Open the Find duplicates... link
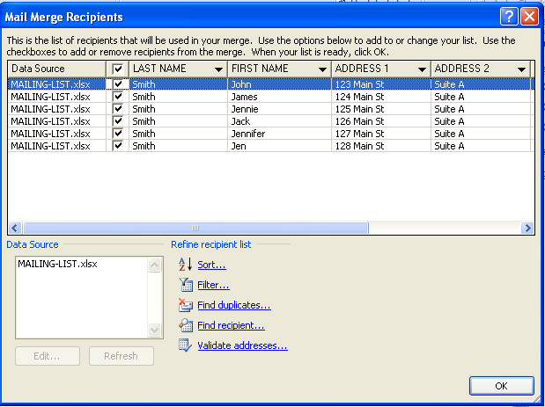This screenshot has height=407, width=545. click(233, 305)
